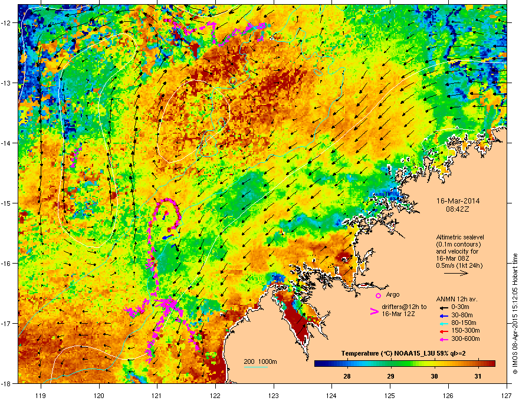Click the magenta drifters chevron legend symbol

[x=374, y=311]
